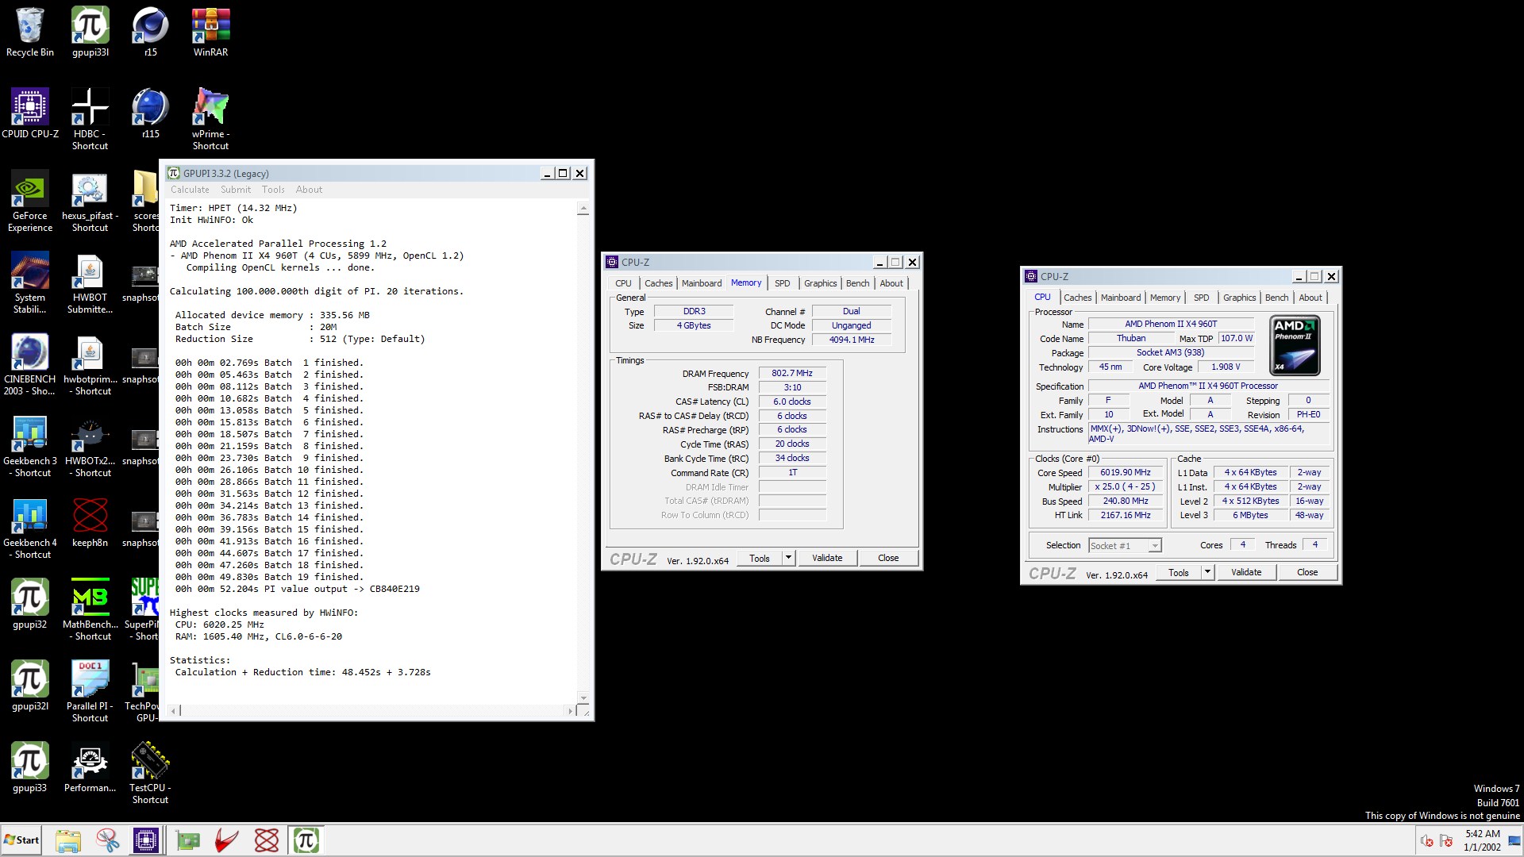Viewport: 1524px width, 857px height.
Task: Click GPUPI horizontal scrollbar left arrow
Action: (174, 711)
